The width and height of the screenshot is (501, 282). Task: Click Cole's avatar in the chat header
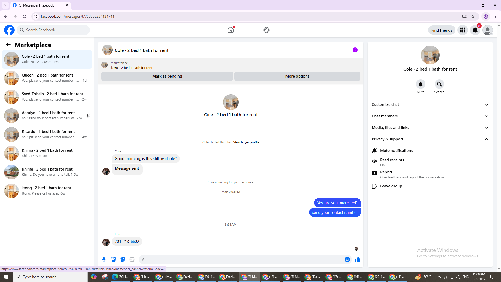(x=108, y=50)
